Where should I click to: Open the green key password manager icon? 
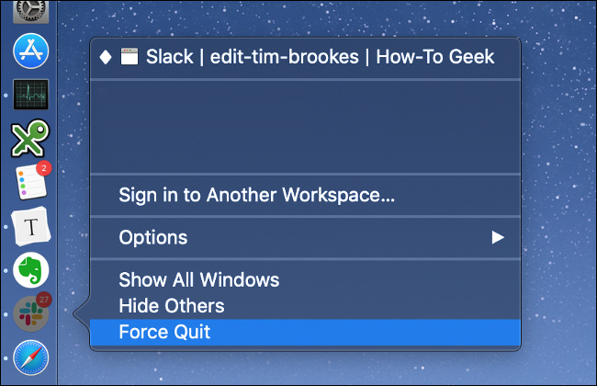29,139
